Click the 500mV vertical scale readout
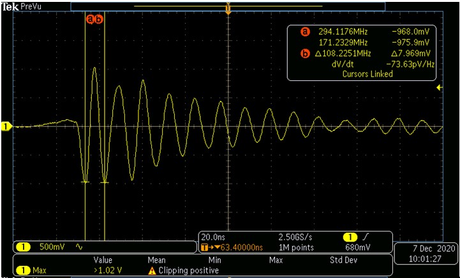Viewport: 460px width, 278px height. coord(52,247)
